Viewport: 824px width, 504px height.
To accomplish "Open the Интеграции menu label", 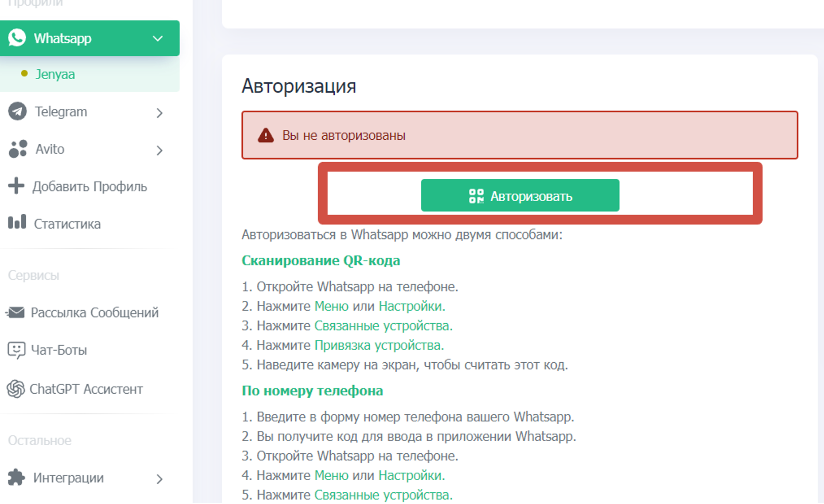I will point(68,478).
